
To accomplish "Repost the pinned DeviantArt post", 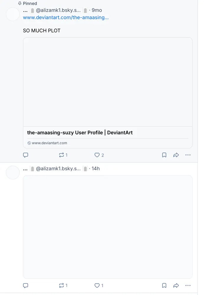I will [62, 155].
